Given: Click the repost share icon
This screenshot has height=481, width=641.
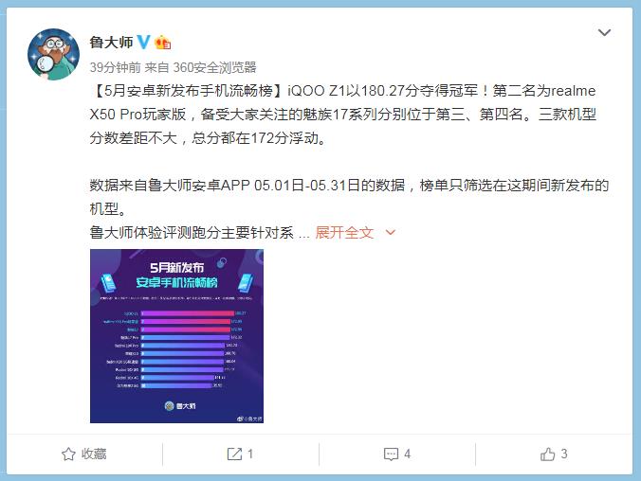Looking at the screenshot, I should coord(234,454).
